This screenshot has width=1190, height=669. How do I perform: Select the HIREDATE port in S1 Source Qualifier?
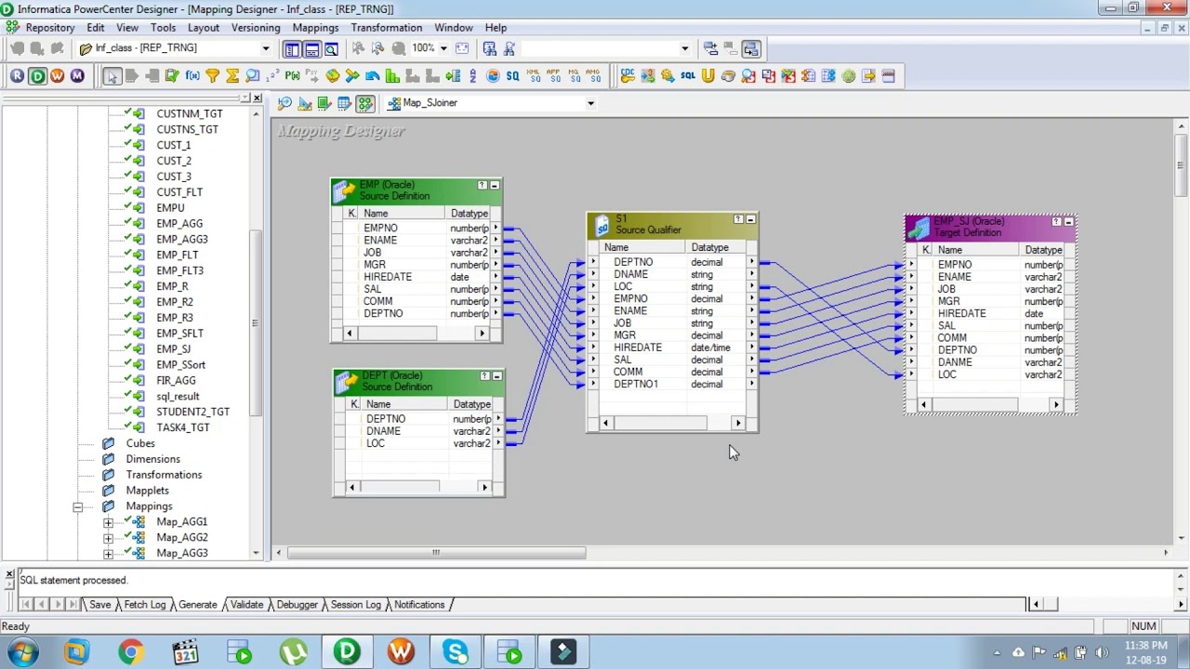pos(638,348)
